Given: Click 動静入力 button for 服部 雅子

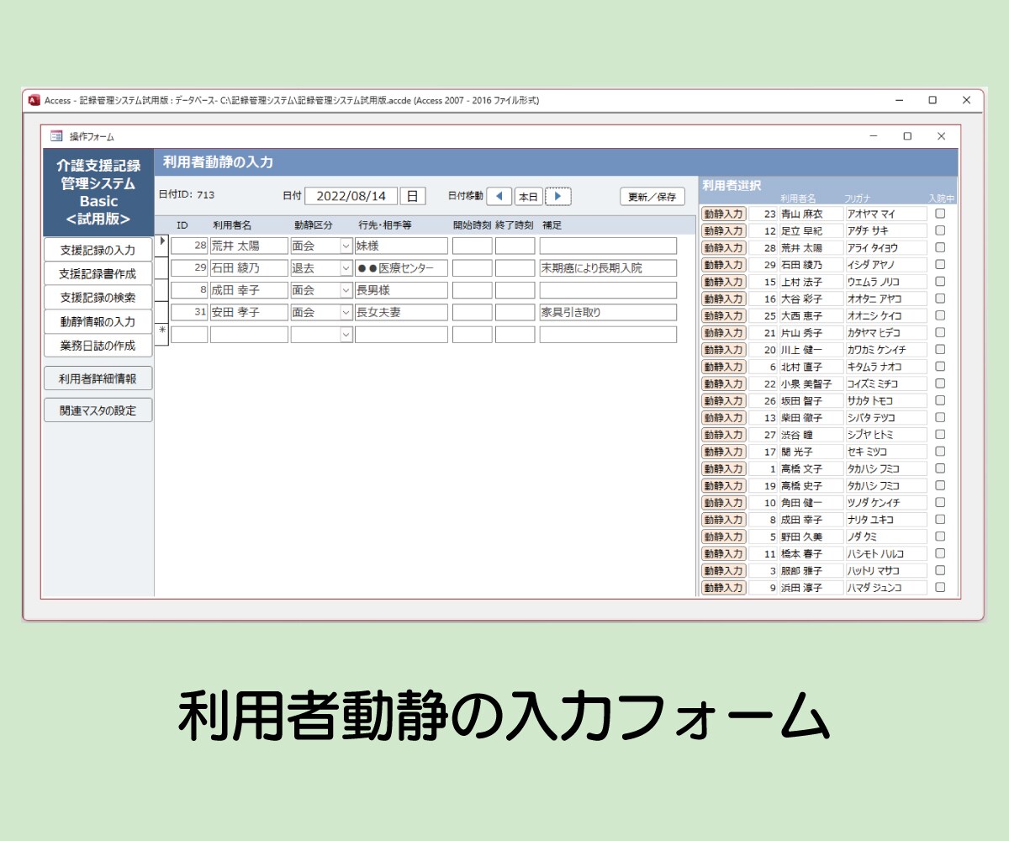Looking at the screenshot, I should point(723,570).
